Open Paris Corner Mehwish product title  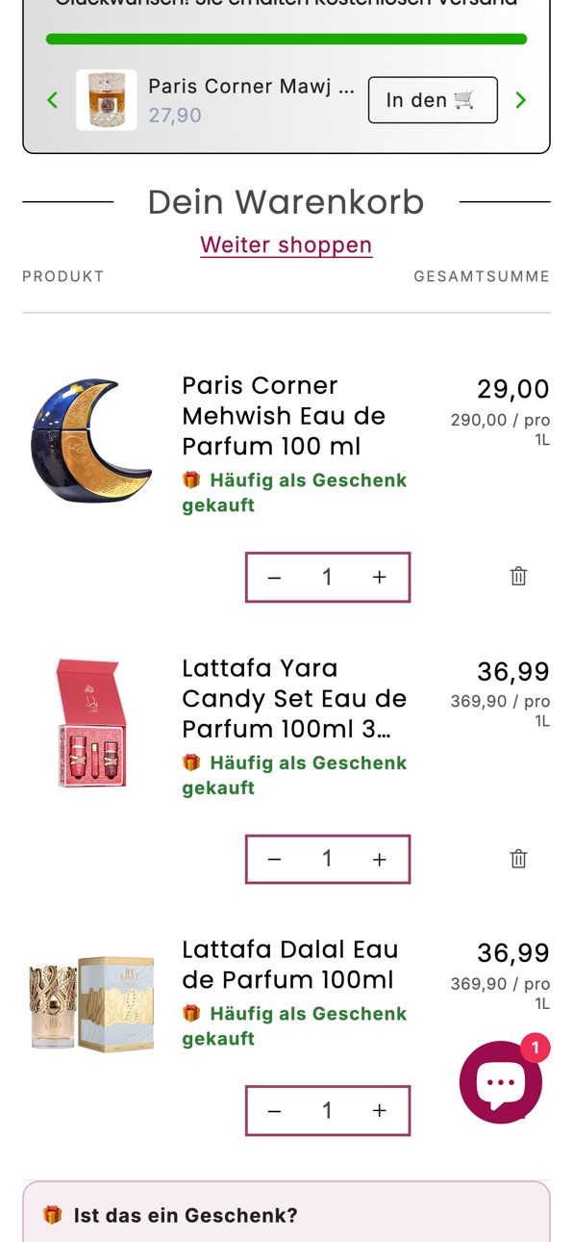284,416
